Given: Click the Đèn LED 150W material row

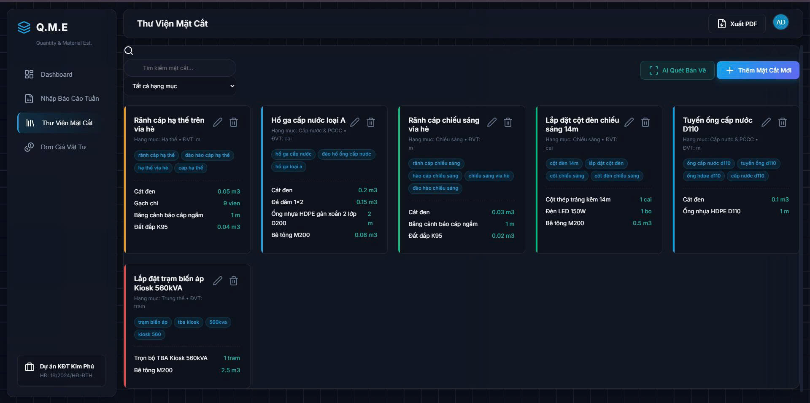Looking at the screenshot, I should [x=599, y=211].
